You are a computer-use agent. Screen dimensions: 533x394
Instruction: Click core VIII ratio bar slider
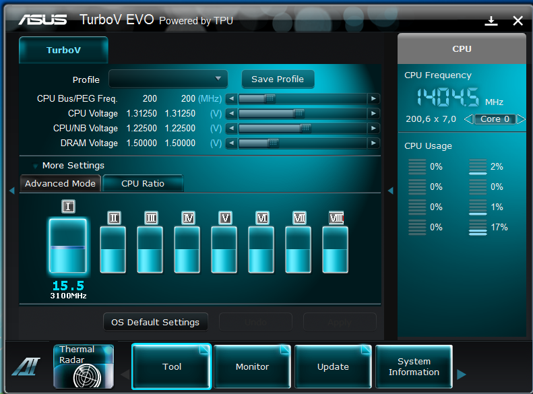pyautogui.click(x=335, y=250)
